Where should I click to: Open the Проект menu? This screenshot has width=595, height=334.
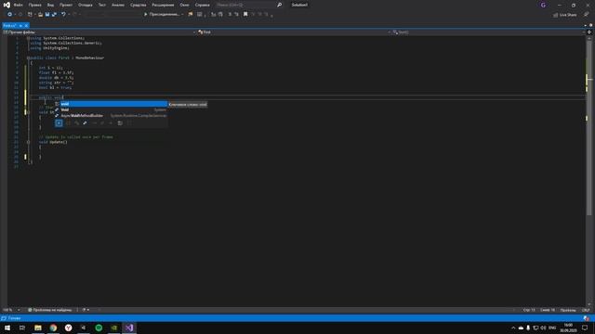[x=66, y=5]
